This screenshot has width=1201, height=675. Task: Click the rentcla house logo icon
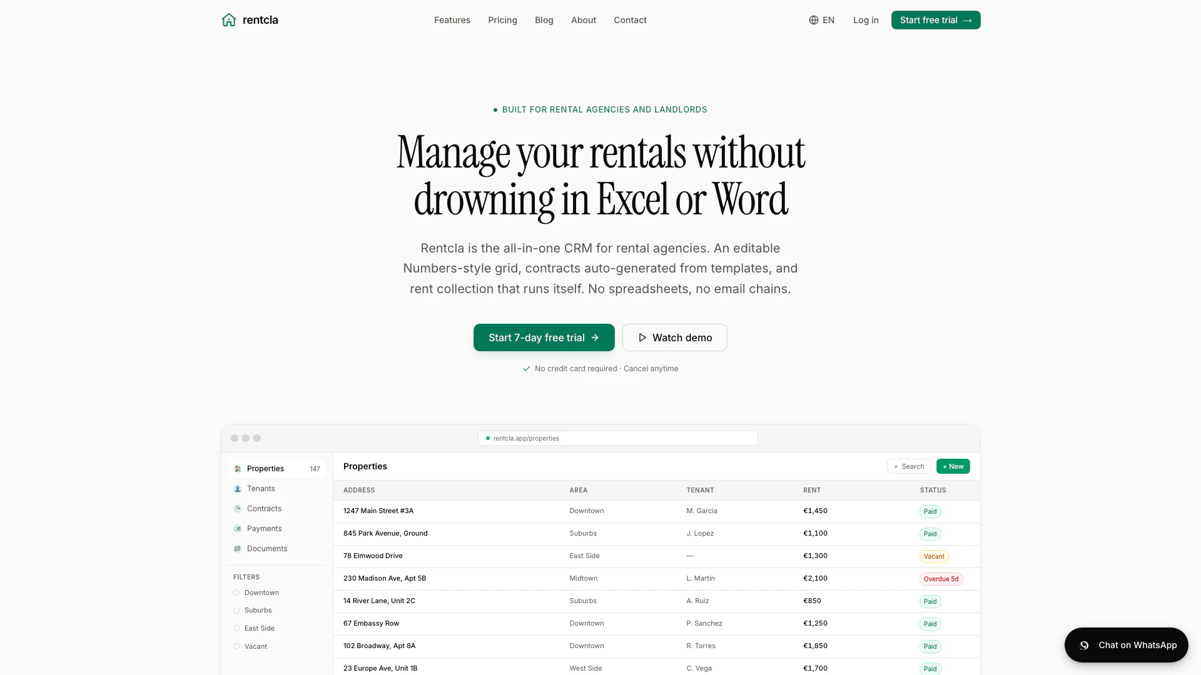click(229, 20)
